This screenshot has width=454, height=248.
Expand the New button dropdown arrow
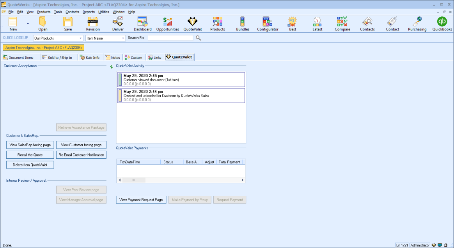coord(28,24)
